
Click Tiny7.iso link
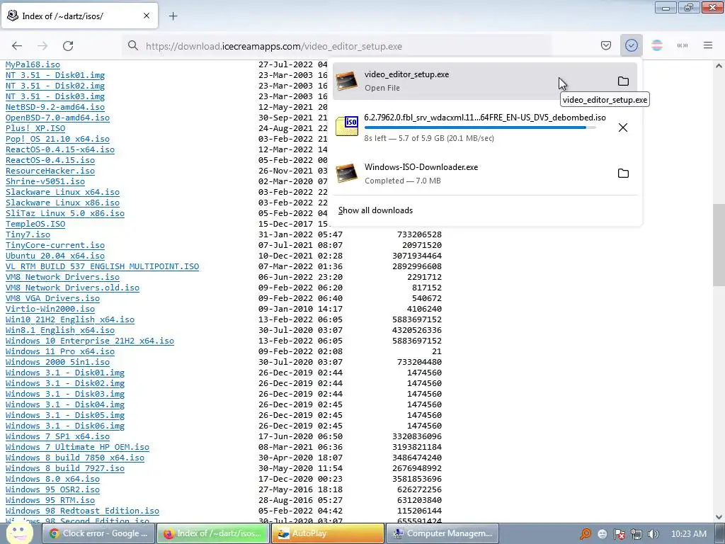[28, 235]
